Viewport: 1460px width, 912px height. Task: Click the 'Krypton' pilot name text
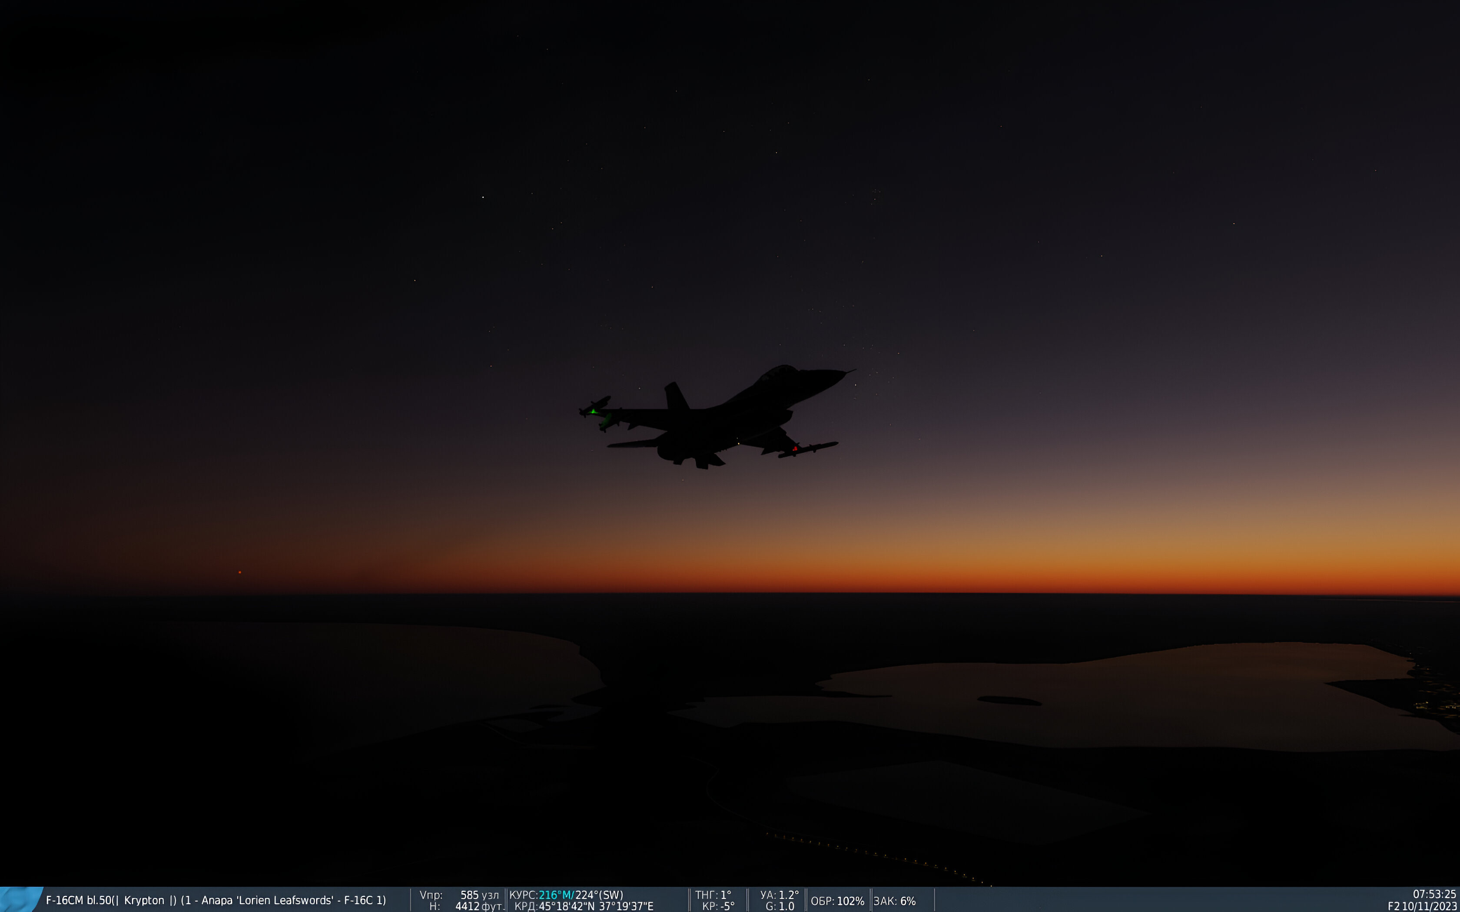point(144,900)
